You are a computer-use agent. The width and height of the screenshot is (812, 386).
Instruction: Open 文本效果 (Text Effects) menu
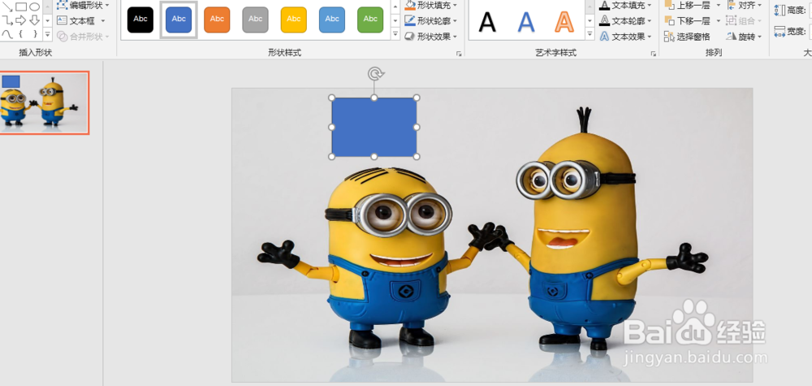point(625,37)
